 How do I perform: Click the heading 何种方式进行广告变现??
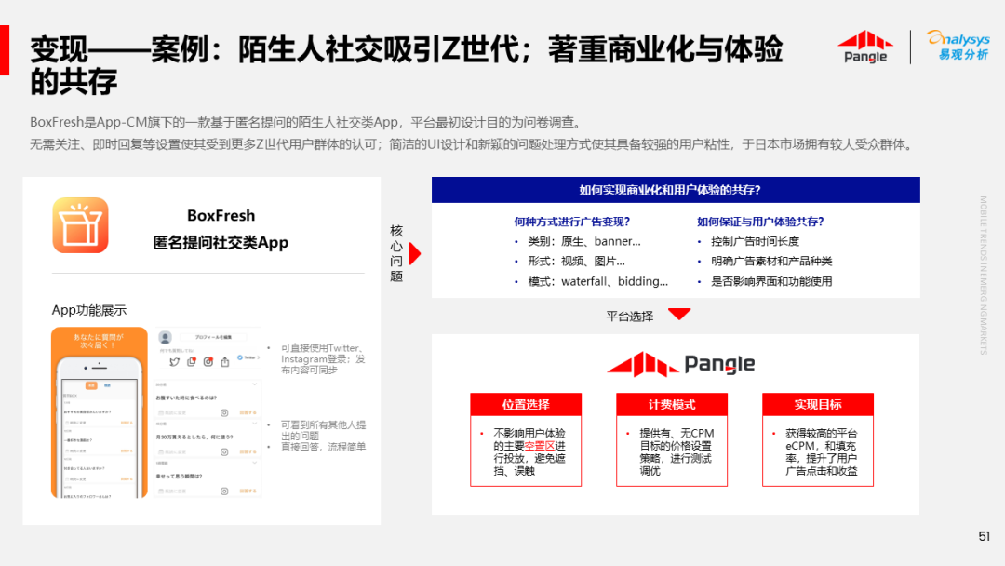pyautogui.click(x=571, y=222)
